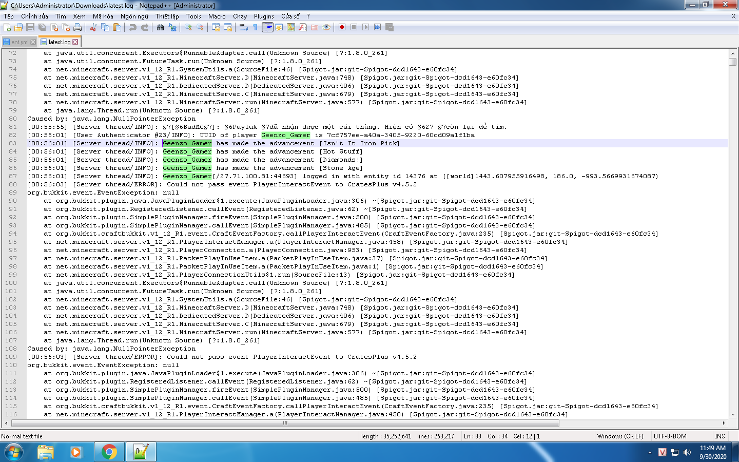Click the Cut scissors icon
Image resolution: width=739 pixels, height=462 pixels.
click(93, 27)
